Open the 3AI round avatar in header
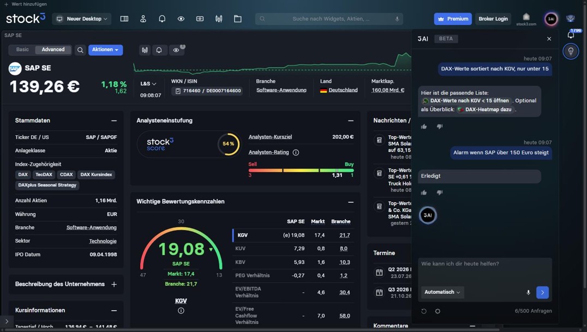587x332 pixels. click(551, 19)
